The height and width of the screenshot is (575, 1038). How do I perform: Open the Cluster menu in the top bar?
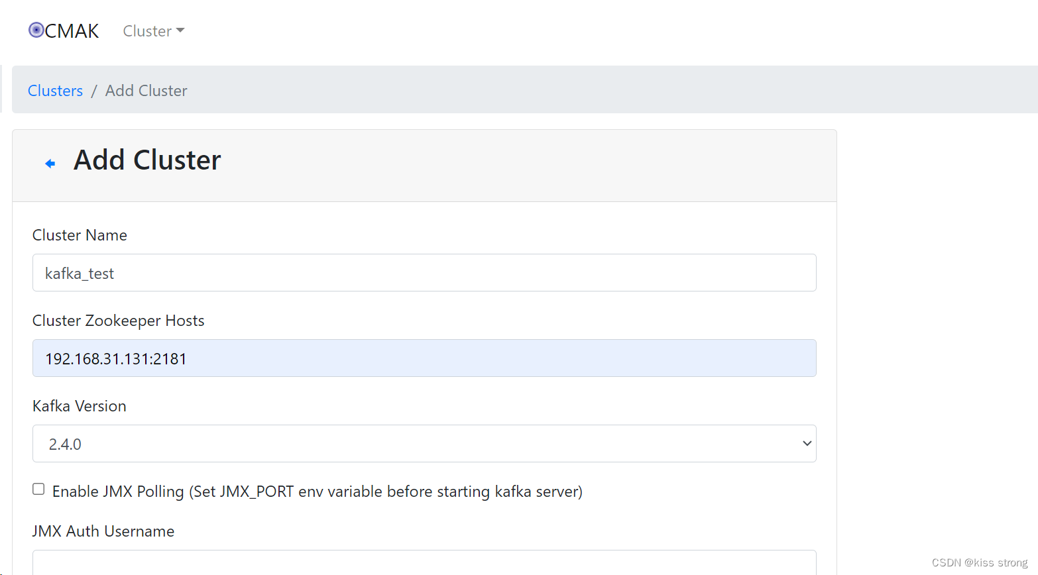tap(152, 30)
